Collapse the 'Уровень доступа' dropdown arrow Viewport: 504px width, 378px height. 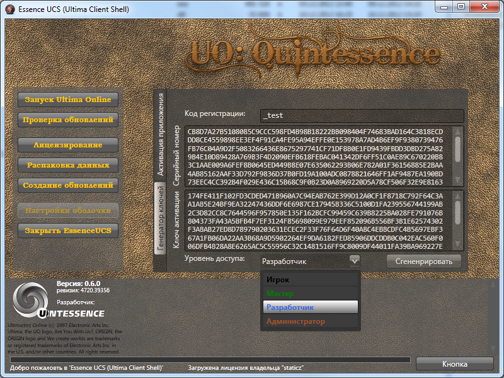click(x=355, y=261)
